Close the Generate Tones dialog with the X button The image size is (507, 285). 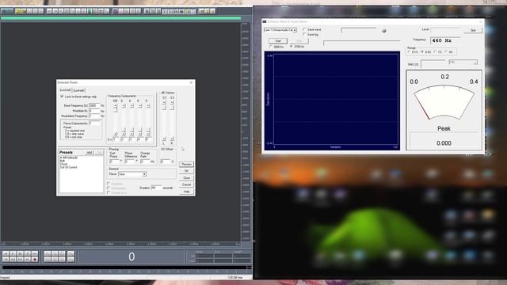(x=192, y=82)
